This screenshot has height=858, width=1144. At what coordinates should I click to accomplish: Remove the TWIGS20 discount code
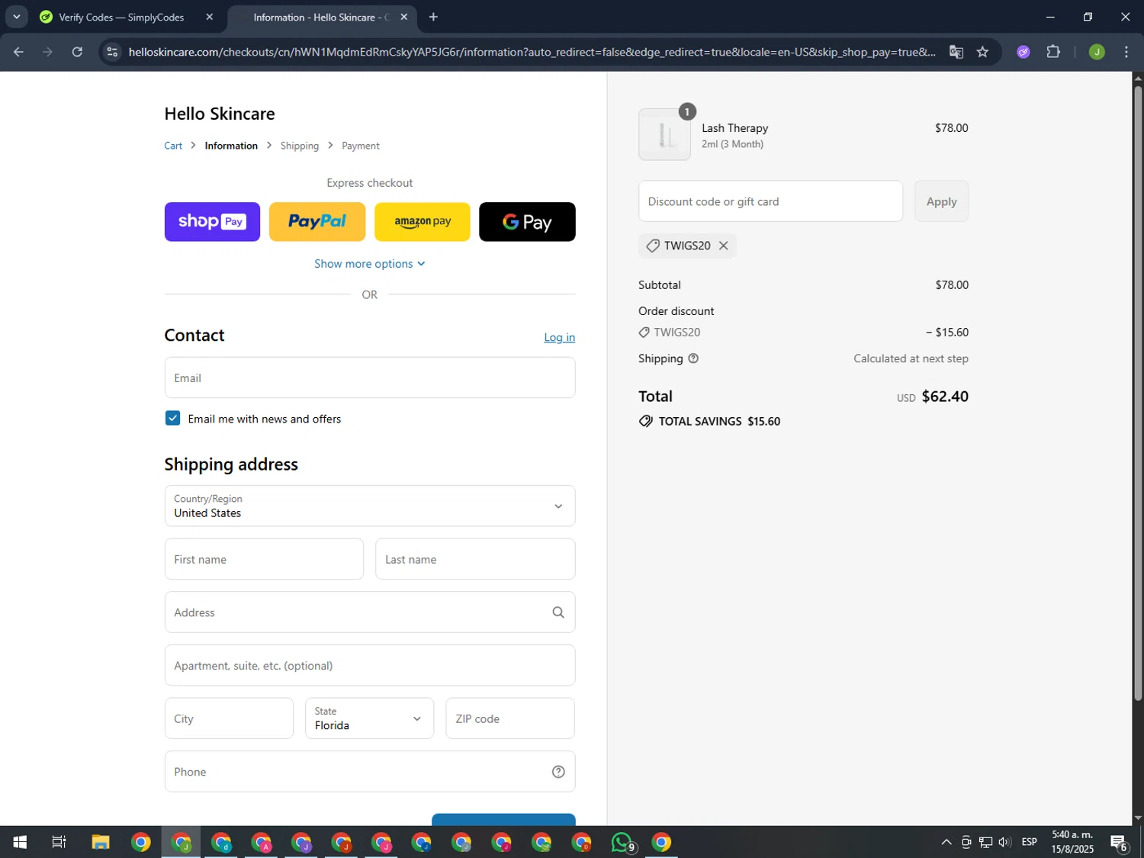tap(724, 246)
